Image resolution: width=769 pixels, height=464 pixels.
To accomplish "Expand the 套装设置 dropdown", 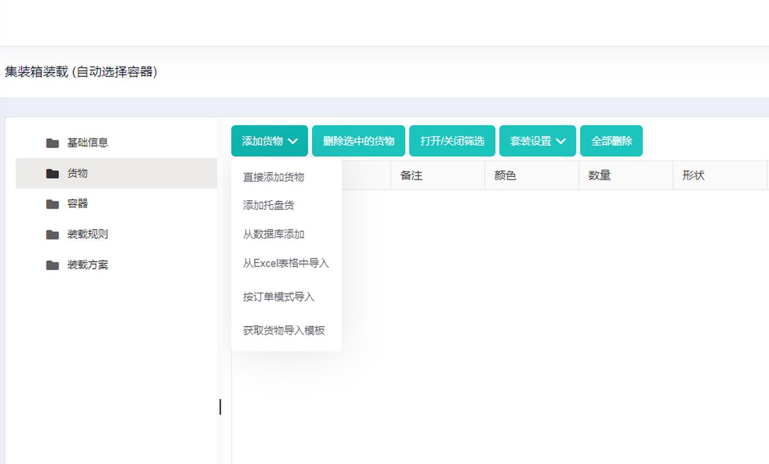I will (x=537, y=141).
